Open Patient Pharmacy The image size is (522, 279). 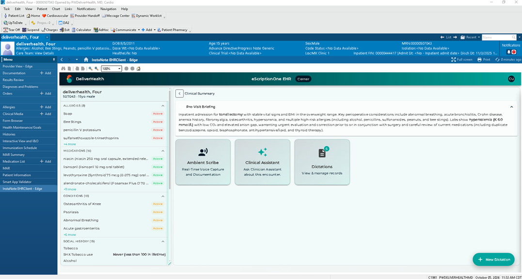tap(172, 30)
